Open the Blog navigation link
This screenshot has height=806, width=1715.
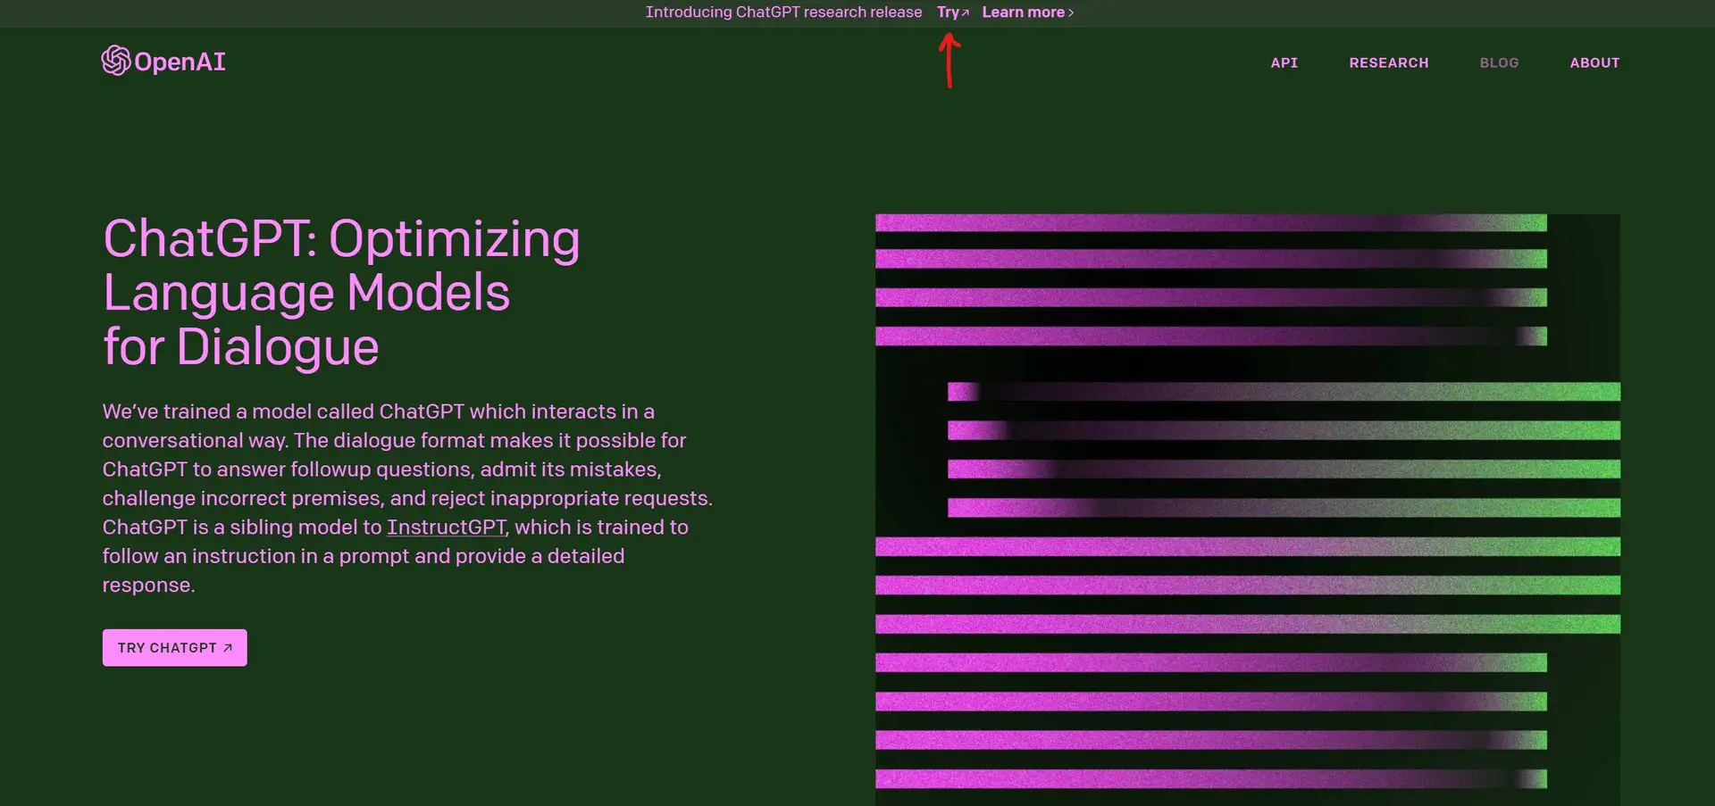tap(1499, 62)
